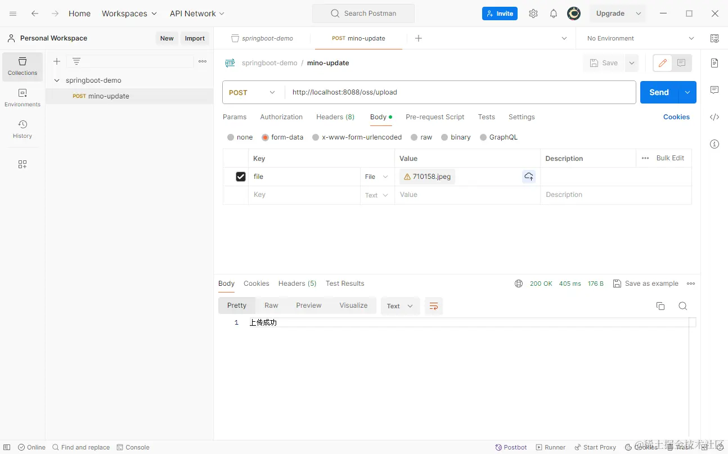728x454 pixels.
Task: Open request info icon in right sidebar
Action: click(714, 144)
